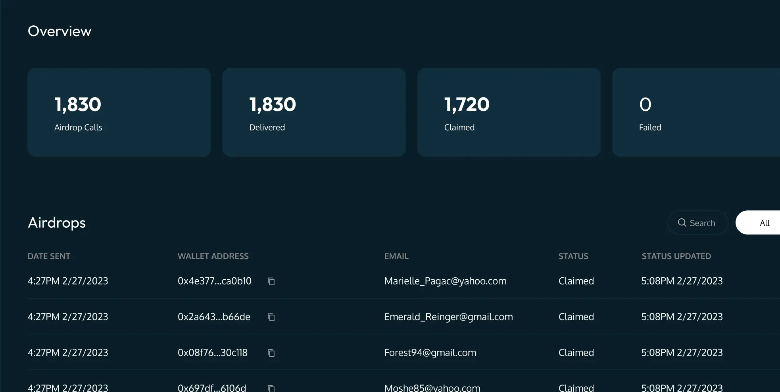This screenshot has width=780, height=392.
Task: Click Claimed status for Forest94 row
Action: (x=576, y=352)
